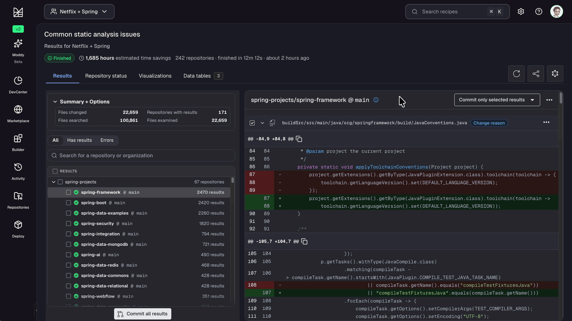Select spring-data-relational @ main row
The width and height of the screenshot is (572, 321).
pos(139,286)
